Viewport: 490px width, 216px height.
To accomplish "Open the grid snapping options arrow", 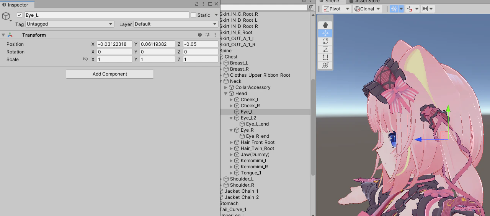I will [x=417, y=9].
